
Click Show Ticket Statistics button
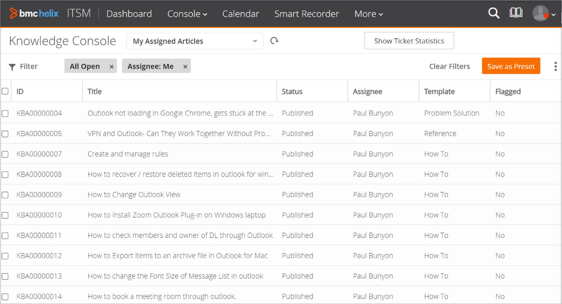pyautogui.click(x=409, y=41)
